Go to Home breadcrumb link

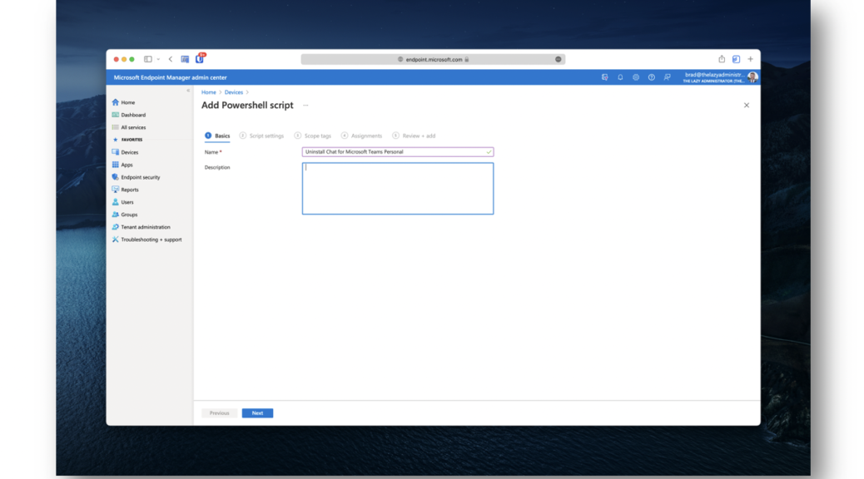click(x=208, y=92)
